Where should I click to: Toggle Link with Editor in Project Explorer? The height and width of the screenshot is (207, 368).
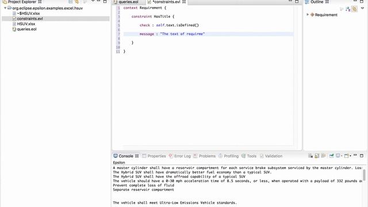(77, 2)
